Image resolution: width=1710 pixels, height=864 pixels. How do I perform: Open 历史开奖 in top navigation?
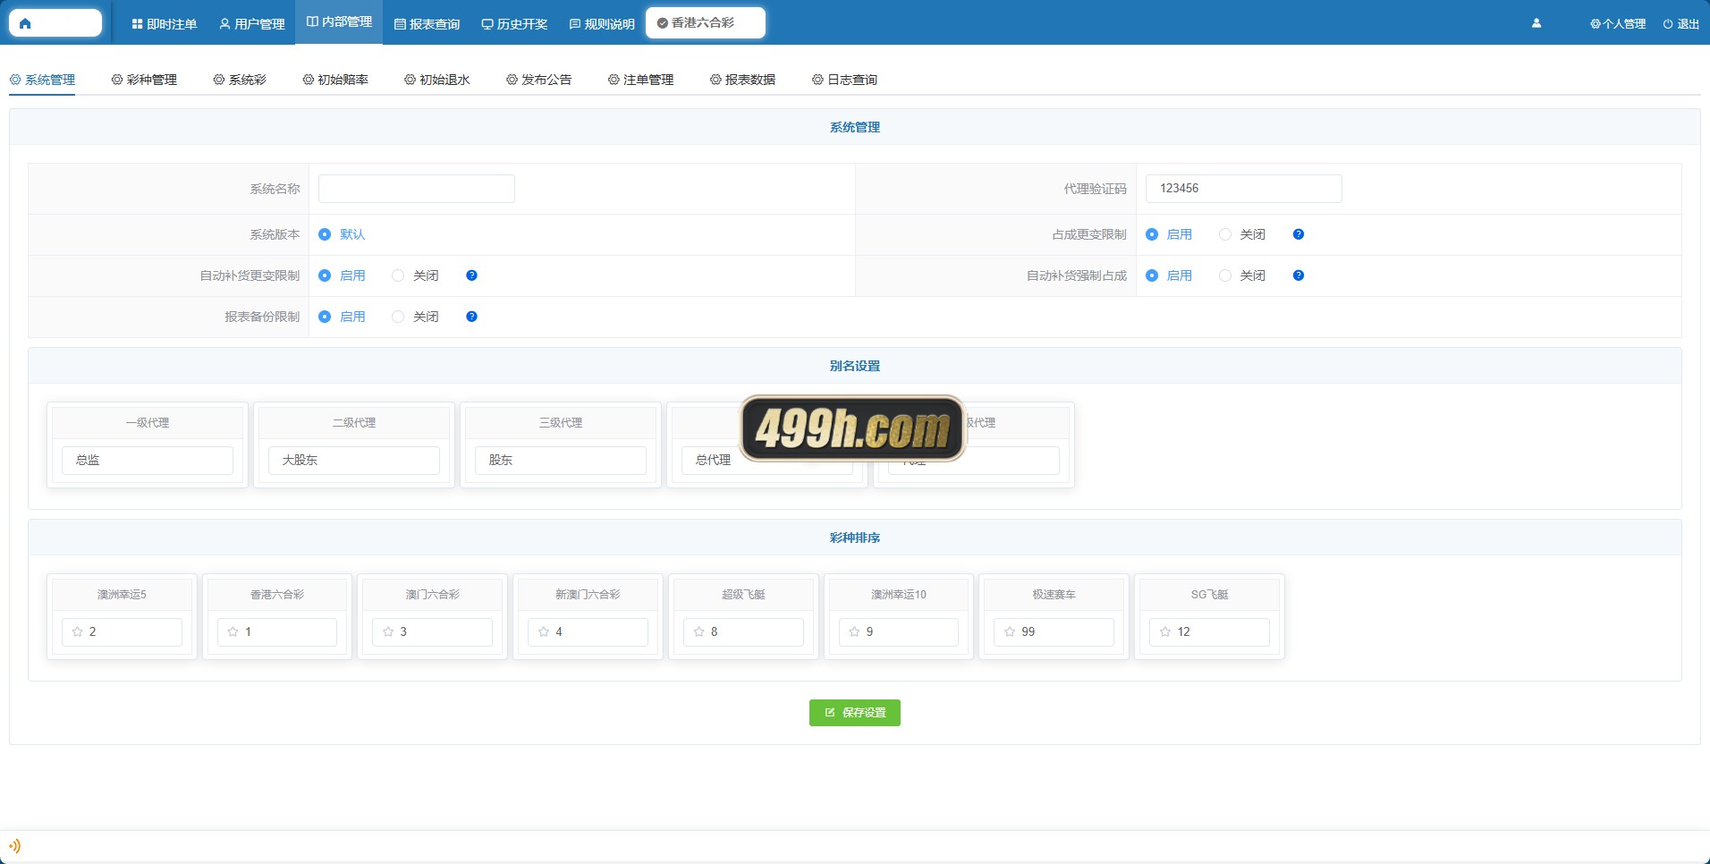pos(514,24)
